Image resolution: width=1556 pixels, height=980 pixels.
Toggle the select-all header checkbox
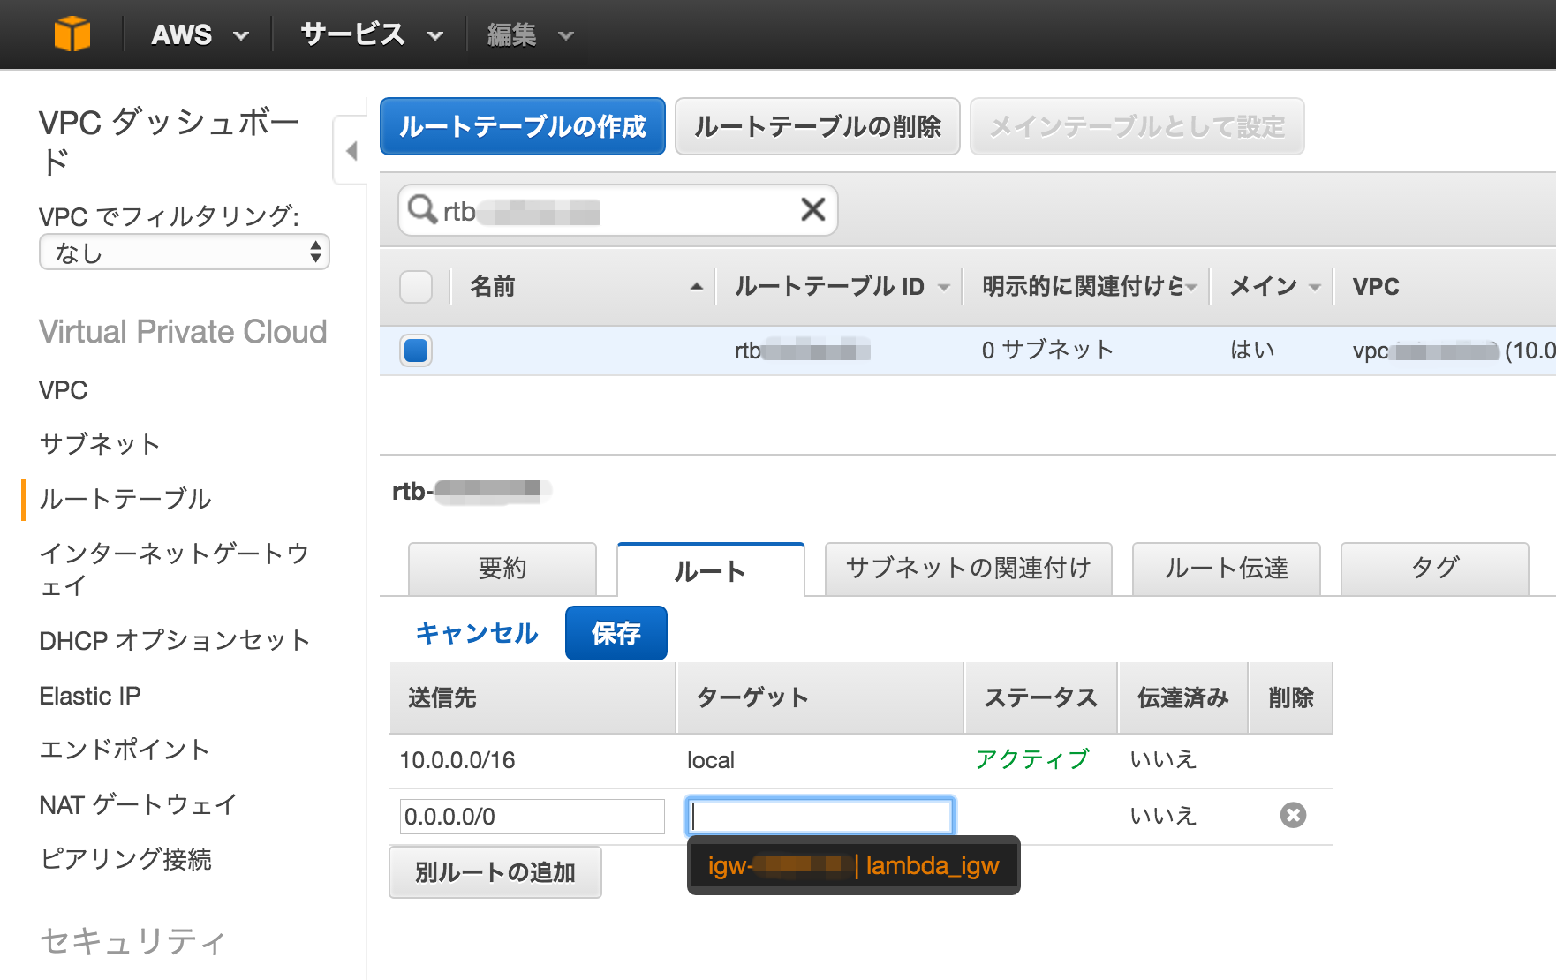[416, 287]
